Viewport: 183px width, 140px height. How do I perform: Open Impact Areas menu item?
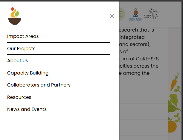point(23,36)
